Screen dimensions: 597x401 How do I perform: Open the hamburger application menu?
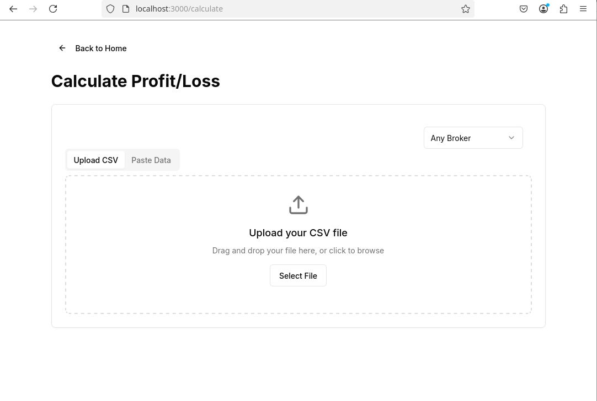tap(583, 9)
